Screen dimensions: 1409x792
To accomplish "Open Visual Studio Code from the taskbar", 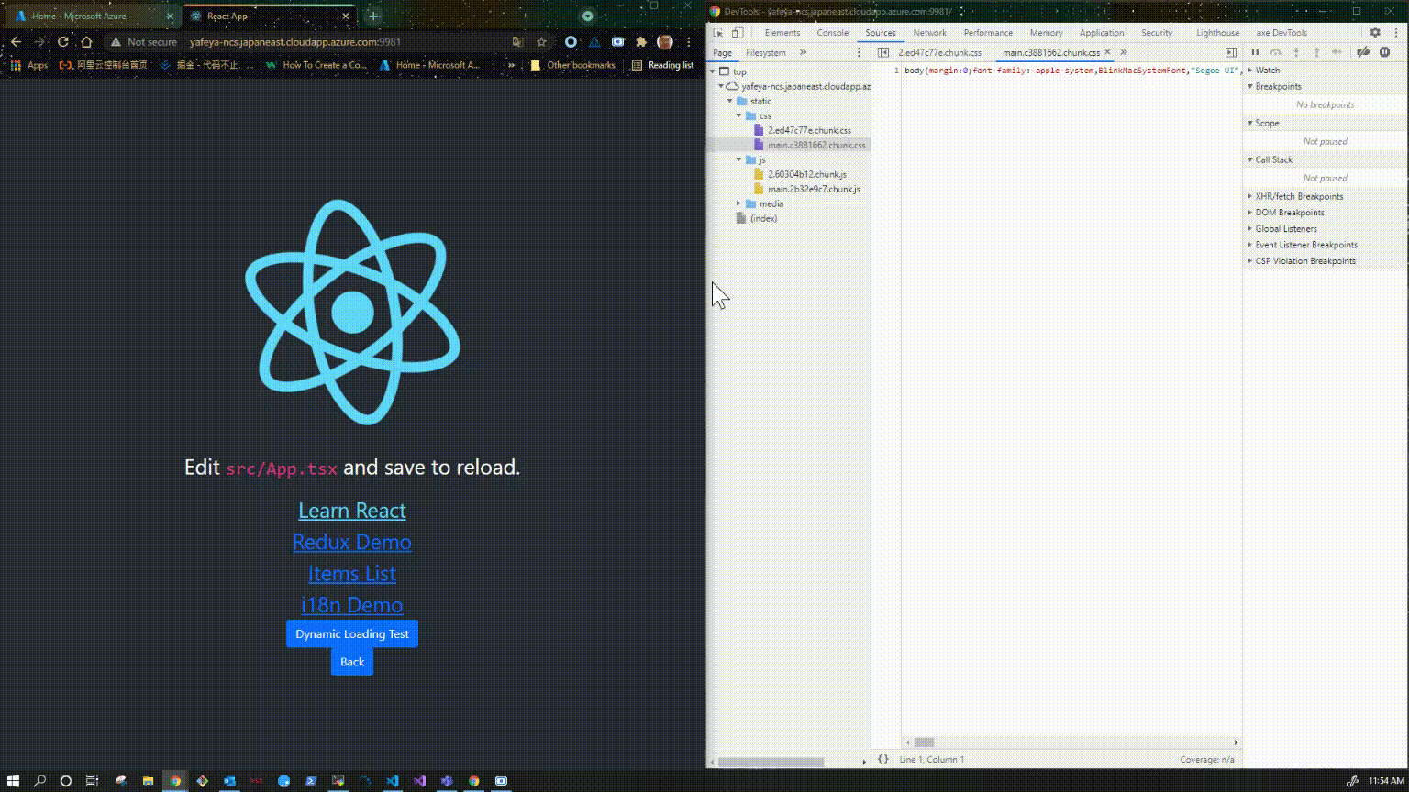I will coord(393,781).
